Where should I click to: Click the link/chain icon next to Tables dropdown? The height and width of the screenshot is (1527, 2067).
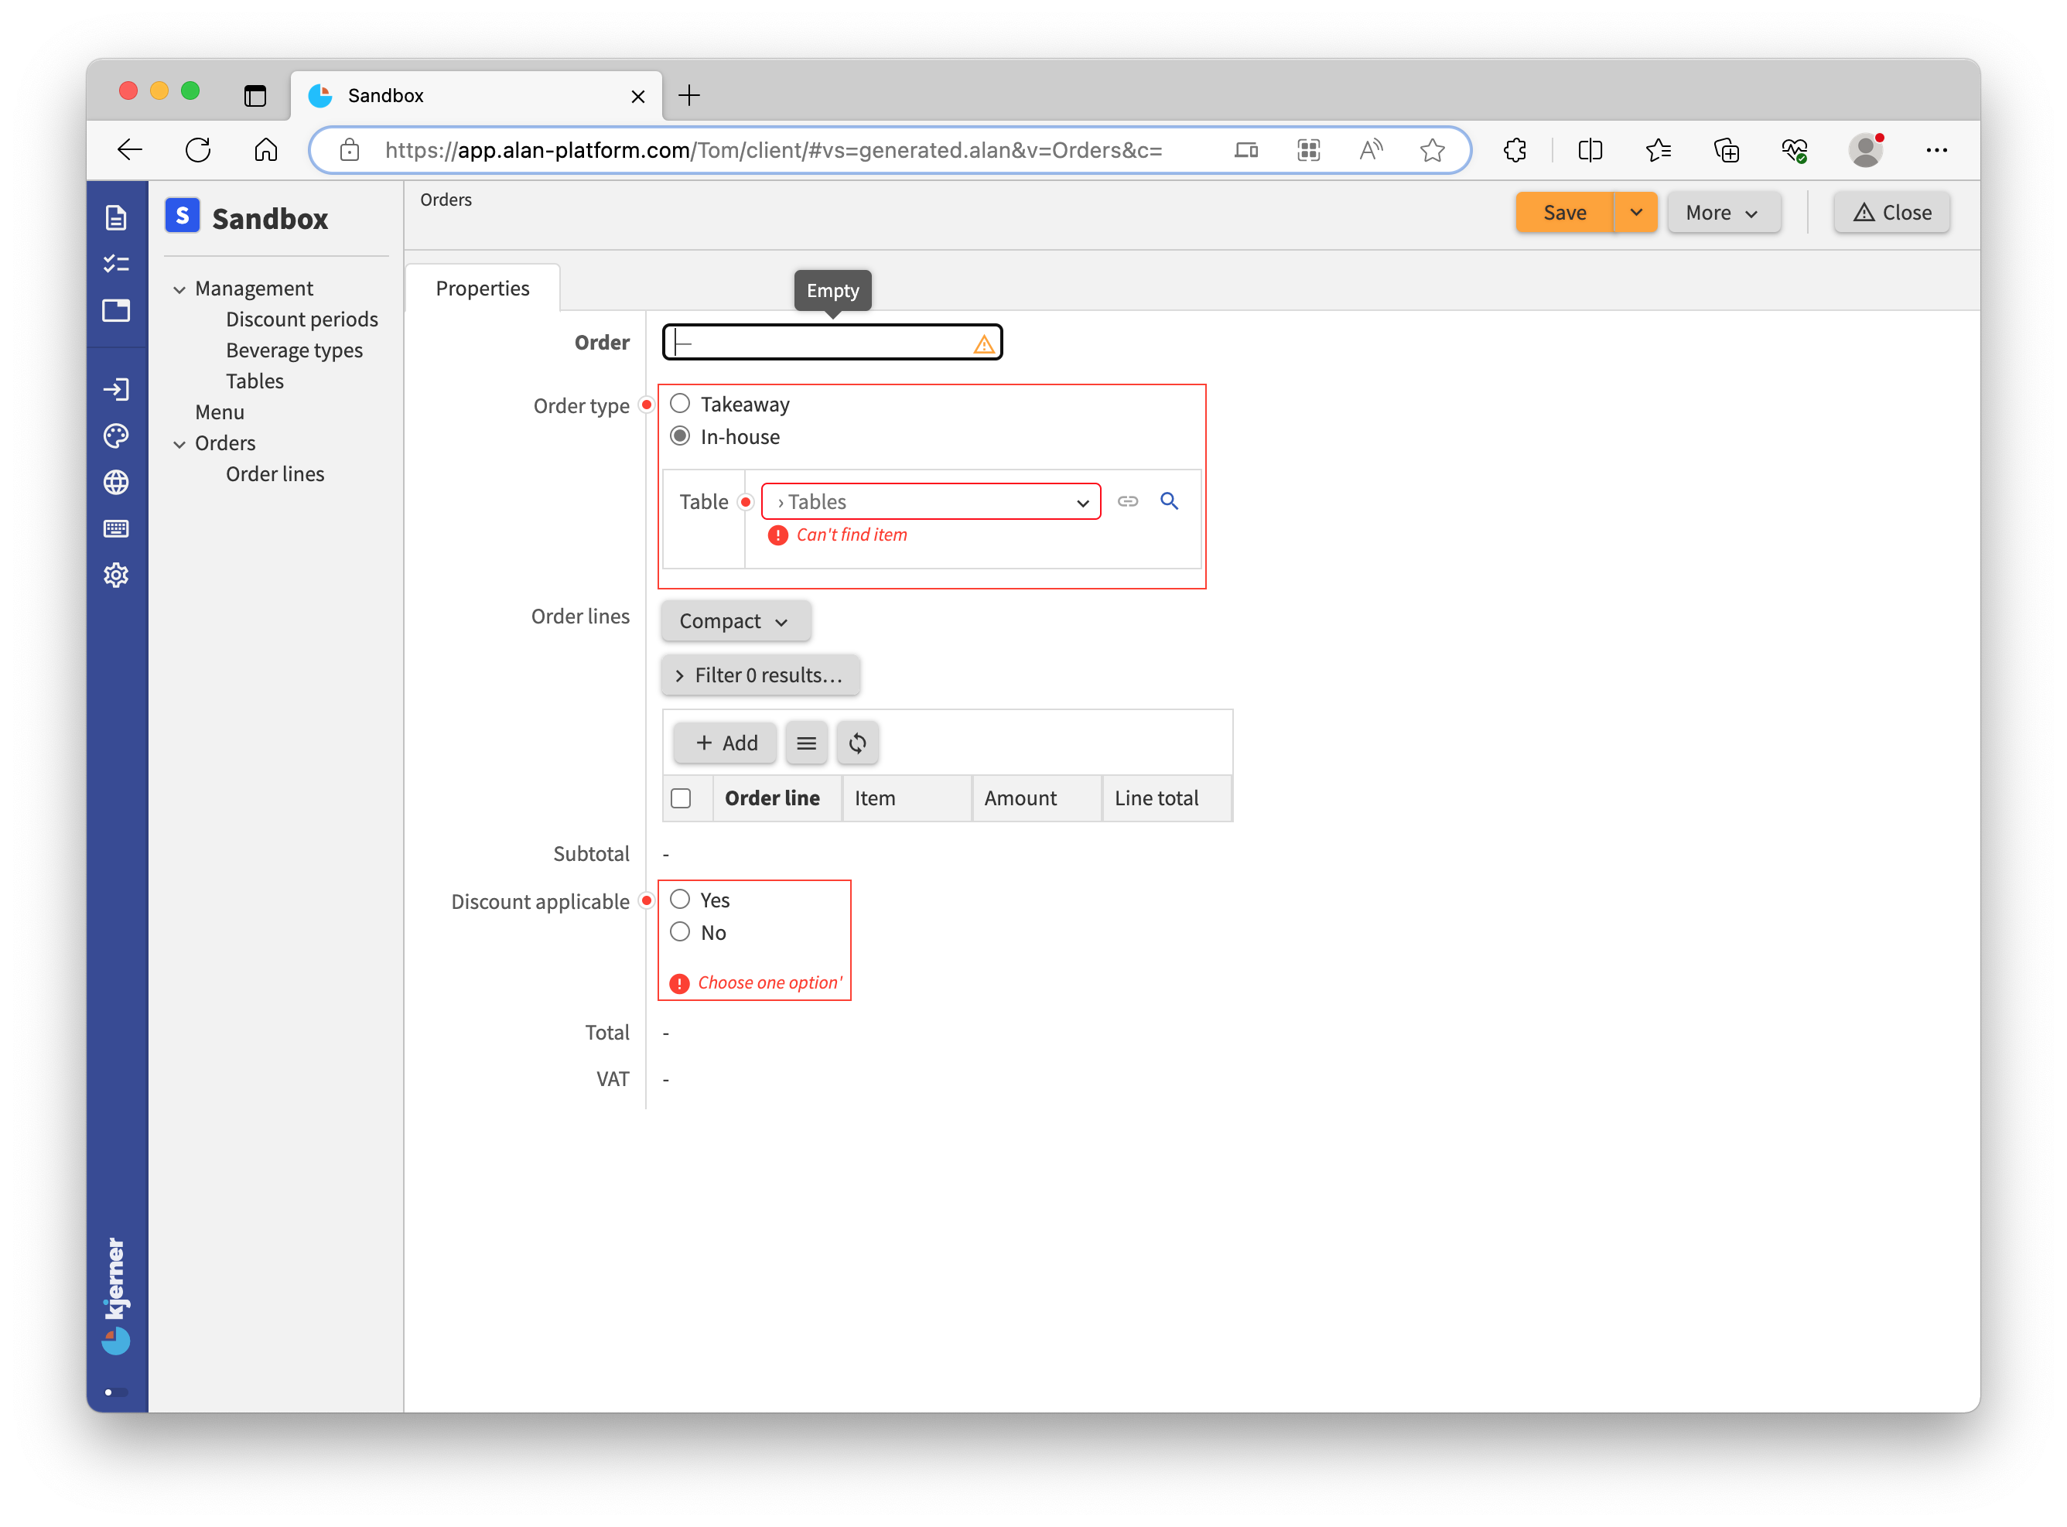[x=1128, y=500]
